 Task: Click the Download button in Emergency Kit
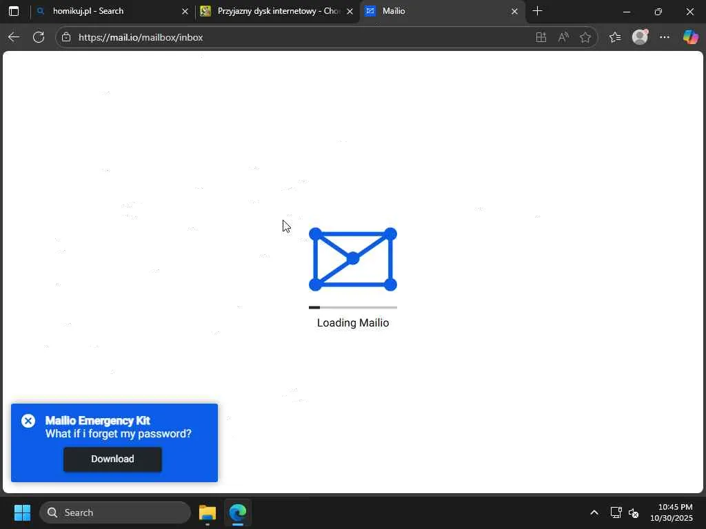click(x=112, y=459)
